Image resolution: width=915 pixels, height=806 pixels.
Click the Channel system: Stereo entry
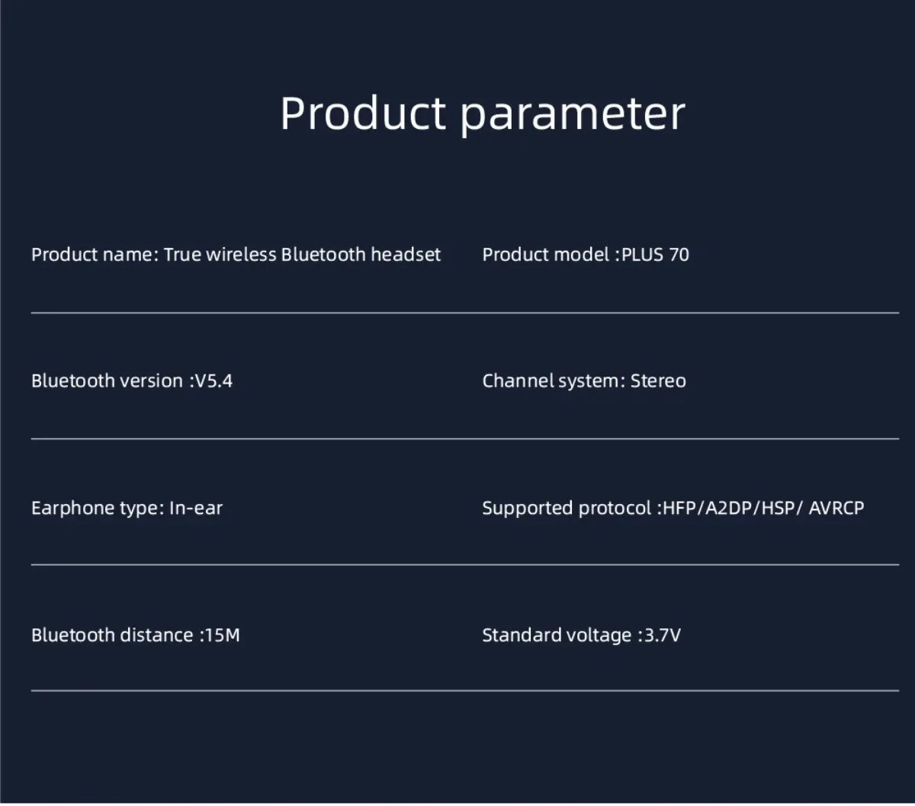click(x=584, y=381)
